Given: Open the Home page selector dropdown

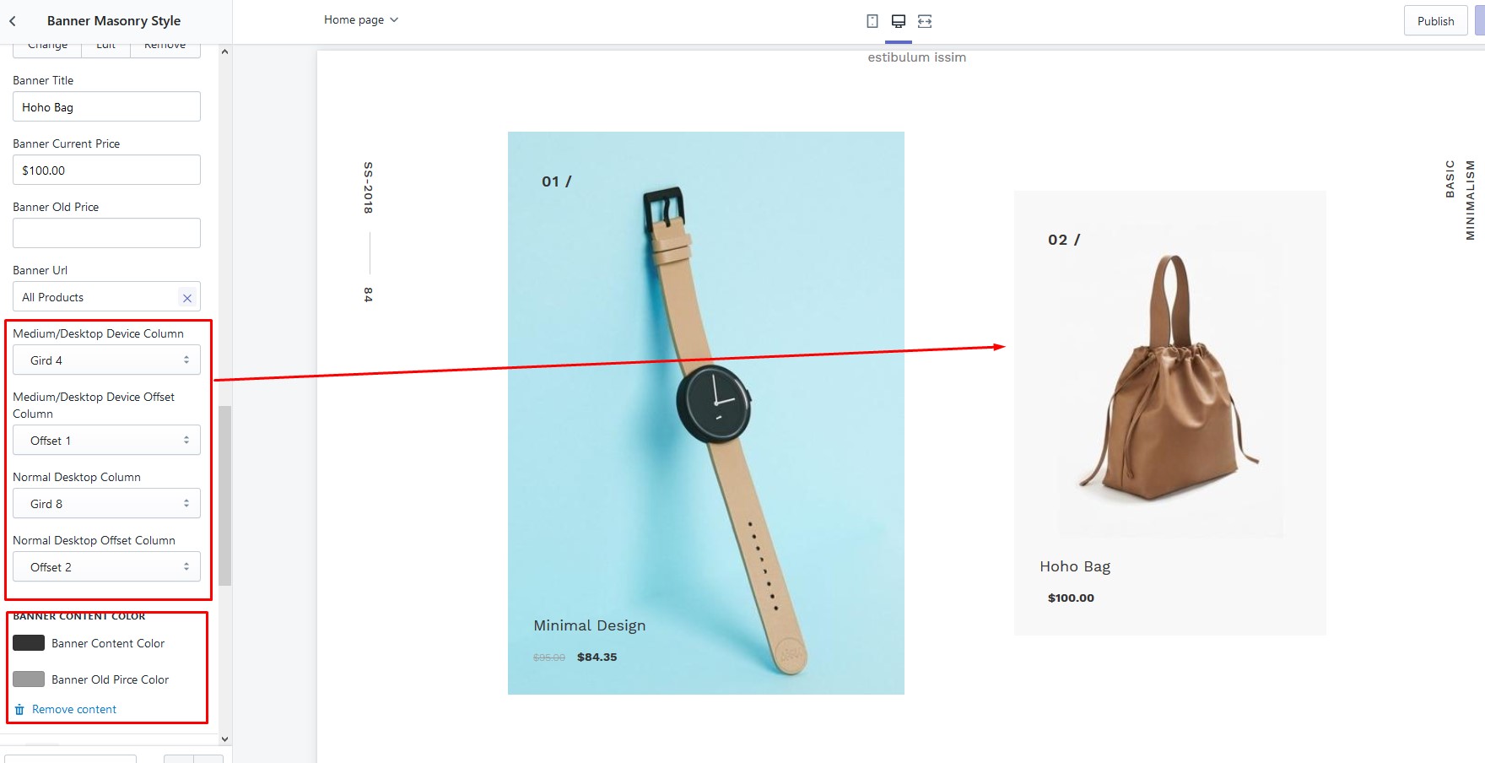Looking at the screenshot, I should click(x=360, y=20).
